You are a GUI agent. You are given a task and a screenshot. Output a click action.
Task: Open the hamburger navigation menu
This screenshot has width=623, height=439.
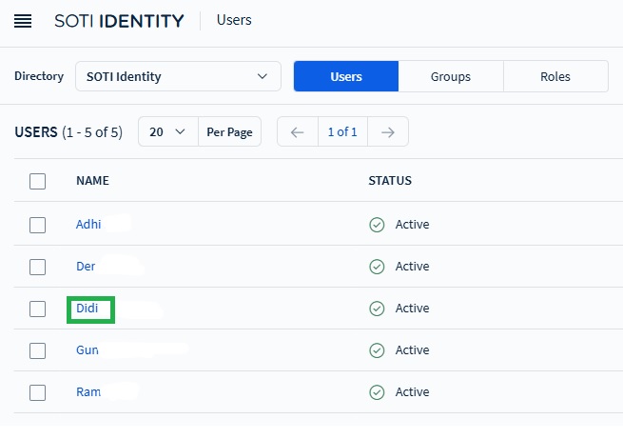tap(23, 21)
